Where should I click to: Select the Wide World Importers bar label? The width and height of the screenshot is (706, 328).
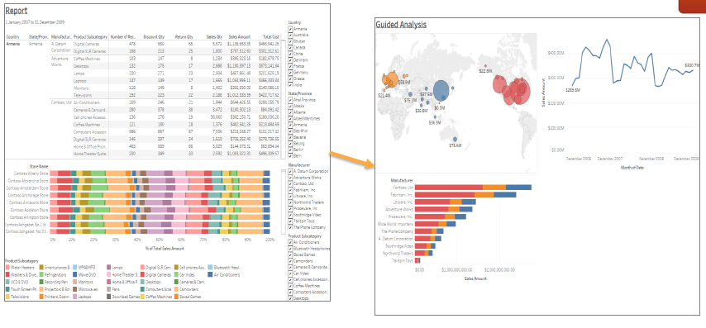pos(395,224)
